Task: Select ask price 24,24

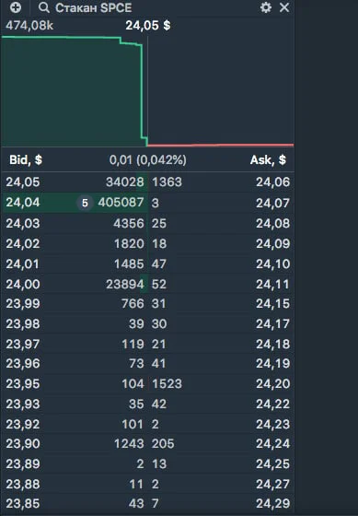Action: click(272, 443)
